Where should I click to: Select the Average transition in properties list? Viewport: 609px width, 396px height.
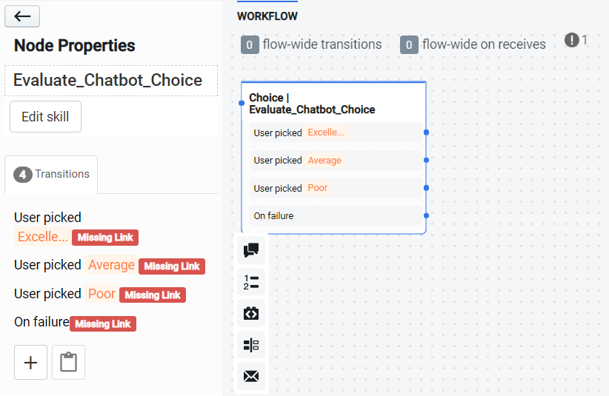coord(111,265)
